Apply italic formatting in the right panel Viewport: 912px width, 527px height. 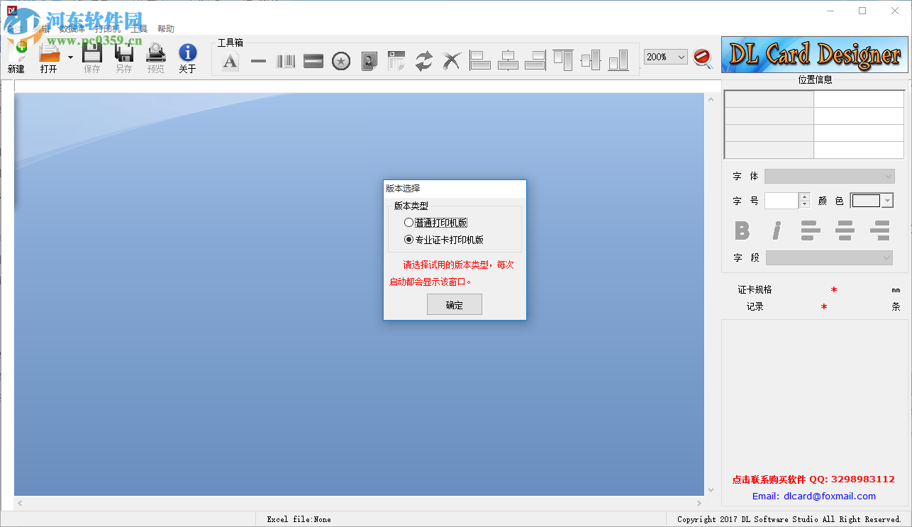coord(776,231)
